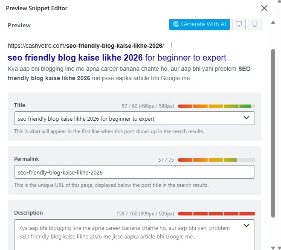Switch to desktop preview icon
The width and height of the screenshot is (281, 250).
coord(239,24)
